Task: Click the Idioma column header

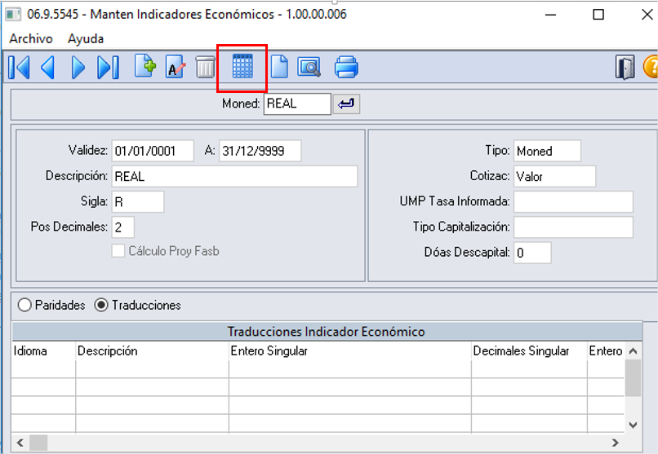Action: (43, 351)
